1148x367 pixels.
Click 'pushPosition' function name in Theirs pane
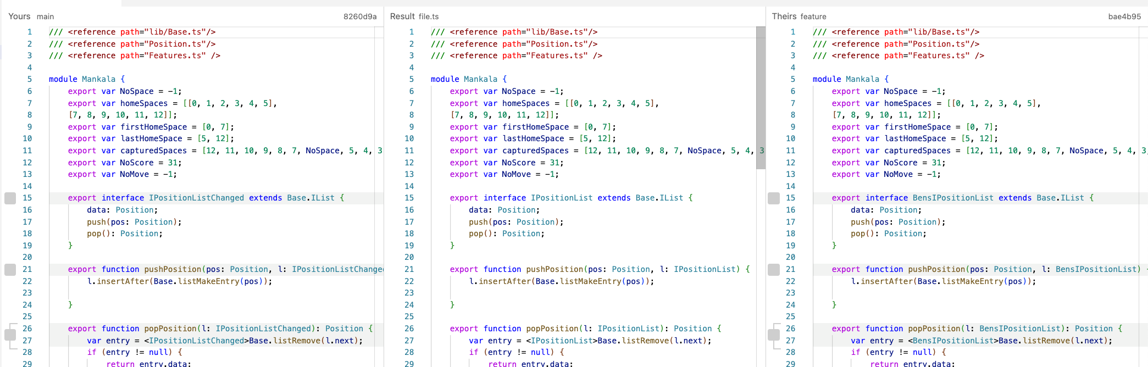coord(936,269)
